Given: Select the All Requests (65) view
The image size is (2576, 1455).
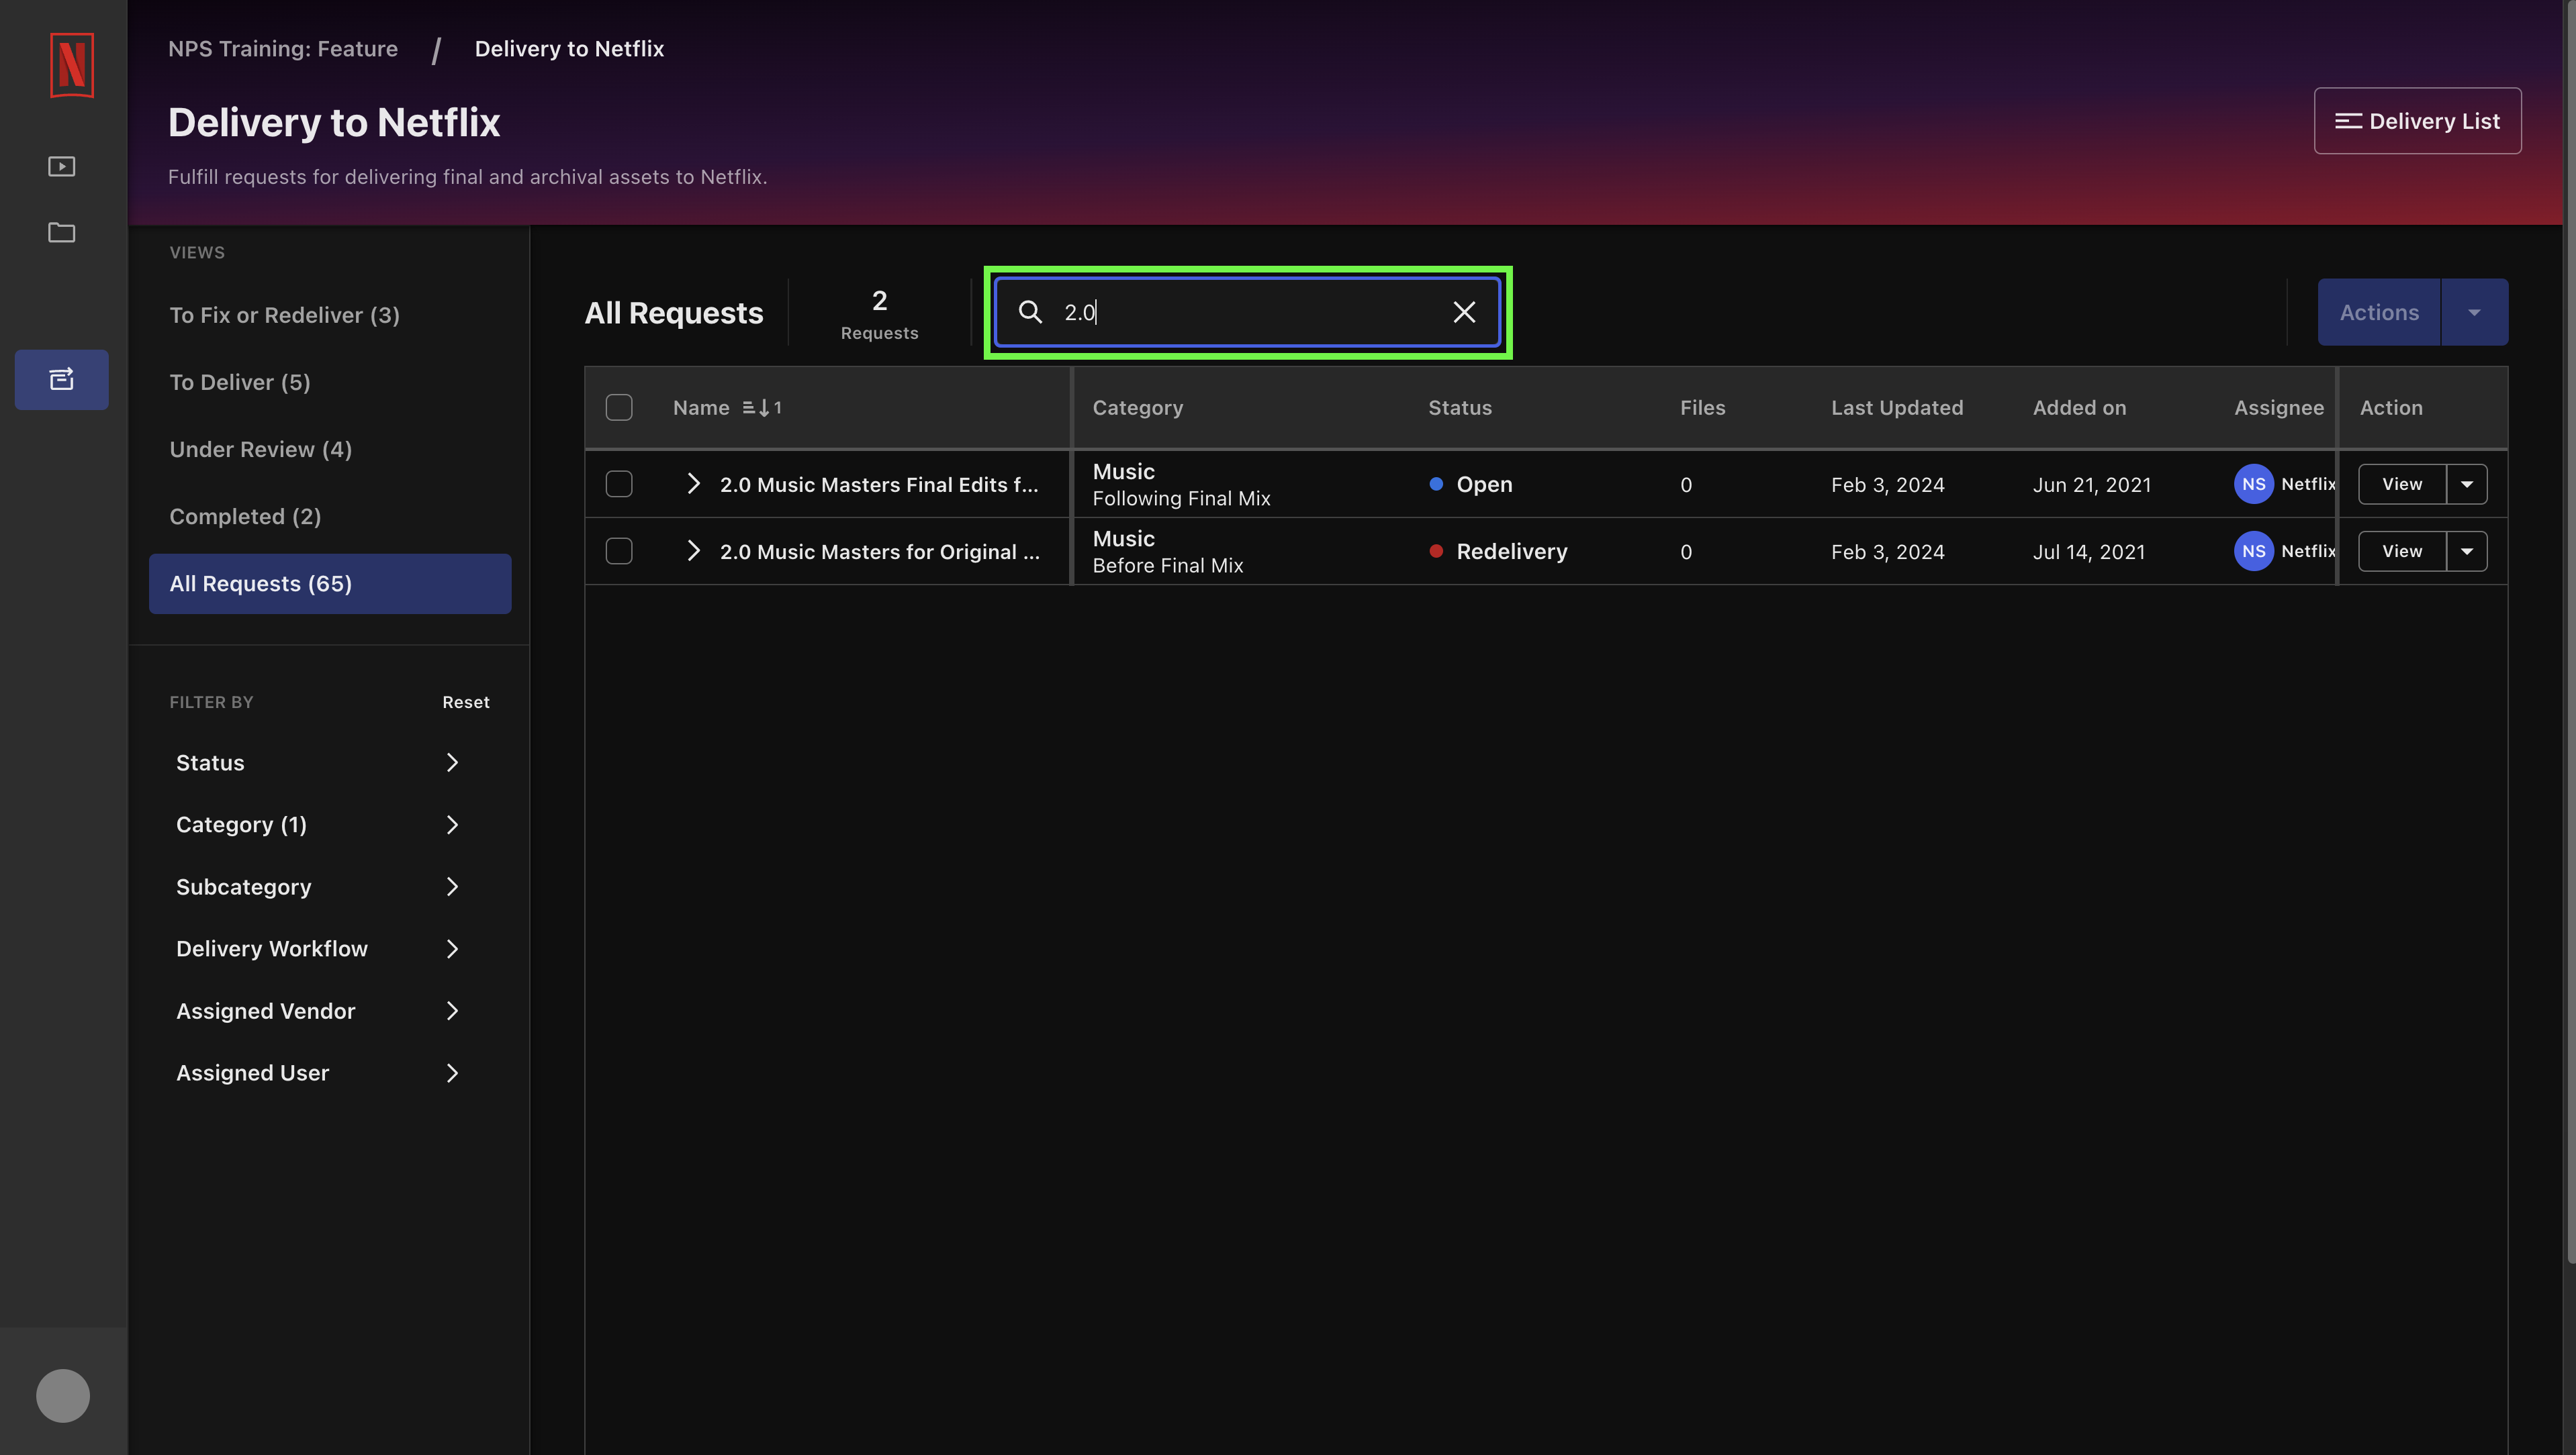Looking at the screenshot, I should click(330, 584).
